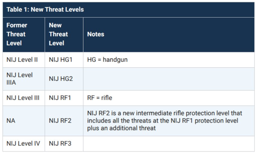Select the 'NIJ HG1' cell
The height and width of the screenshot is (153, 256).
point(64,60)
